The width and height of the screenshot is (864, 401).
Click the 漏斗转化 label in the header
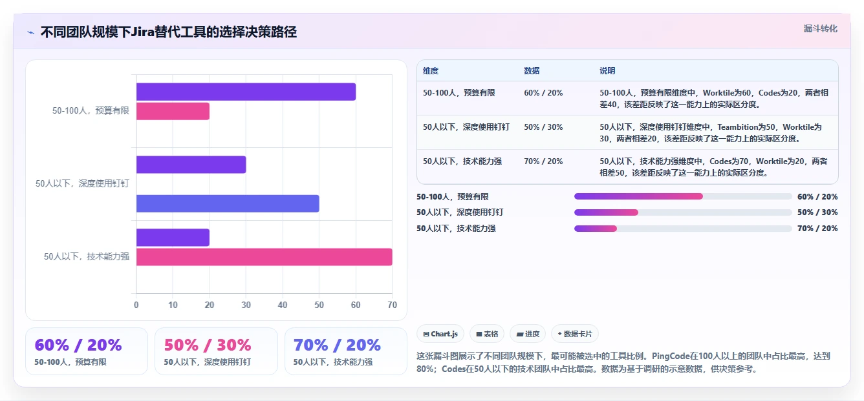pyautogui.click(x=821, y=28)
